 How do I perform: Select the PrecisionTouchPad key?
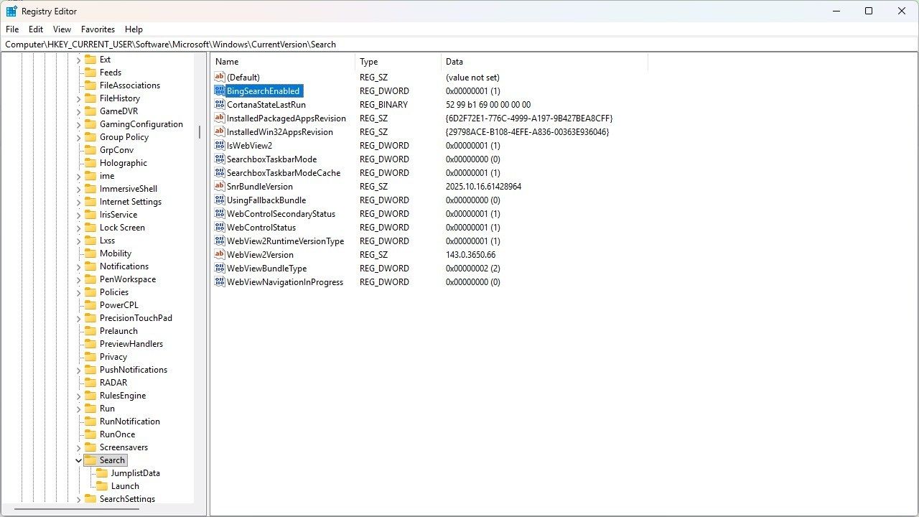(x=136, y=318)
